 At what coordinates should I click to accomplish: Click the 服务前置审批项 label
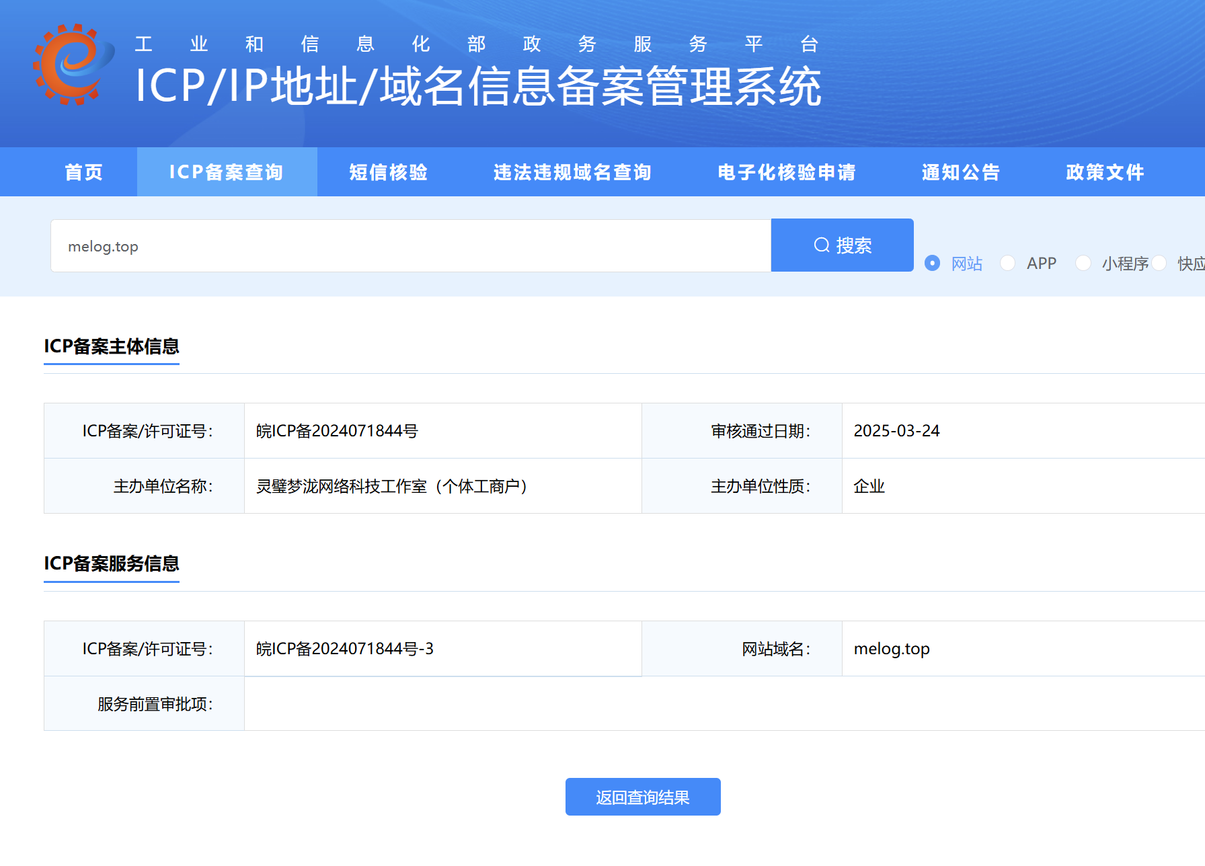coord(155,704)
